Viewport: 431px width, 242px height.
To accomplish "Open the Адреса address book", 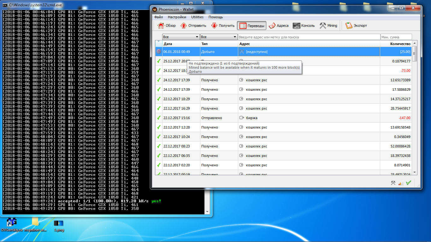I will (x=279, y=26).
